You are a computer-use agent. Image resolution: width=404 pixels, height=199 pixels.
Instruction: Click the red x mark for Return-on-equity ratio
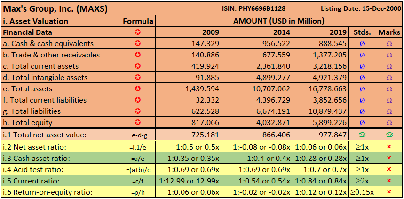(389, 192)
